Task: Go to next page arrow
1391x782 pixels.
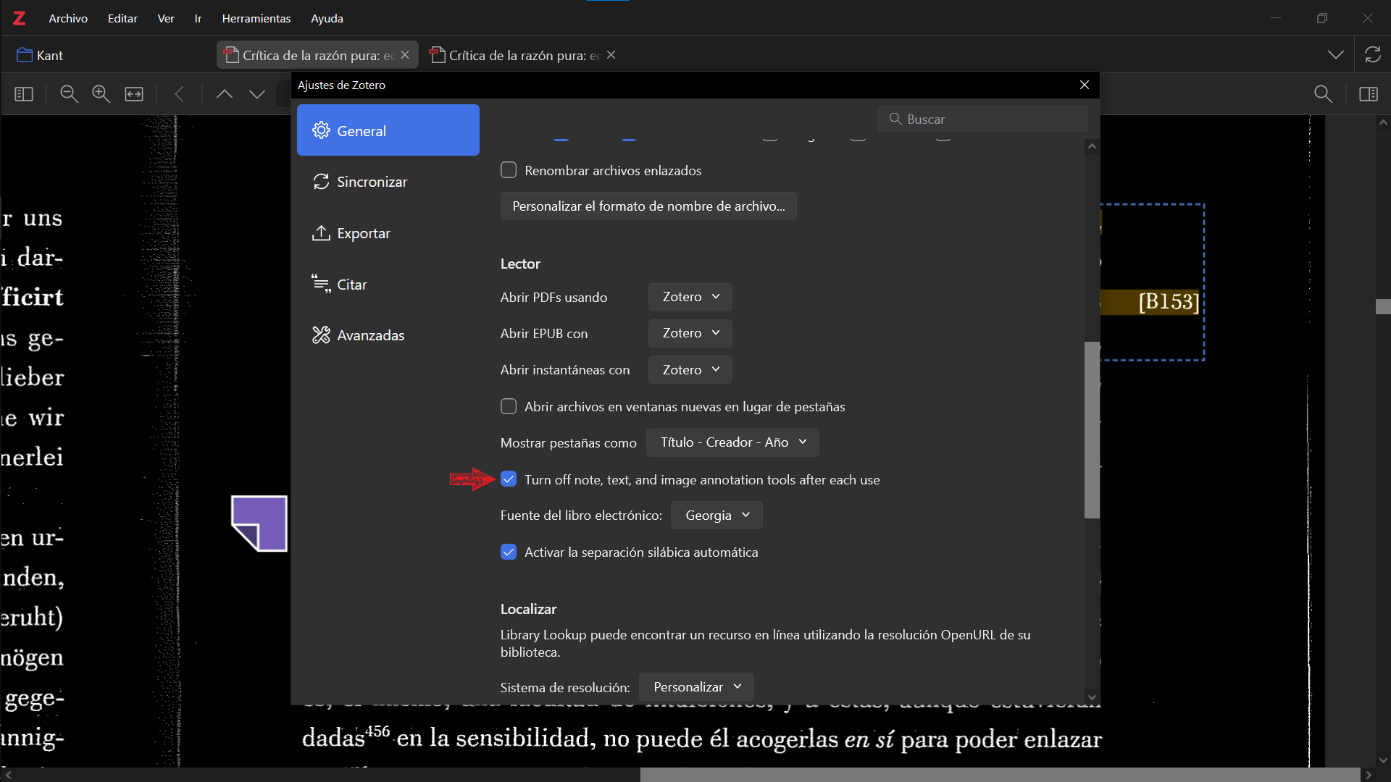Action: tap(257, 94)
